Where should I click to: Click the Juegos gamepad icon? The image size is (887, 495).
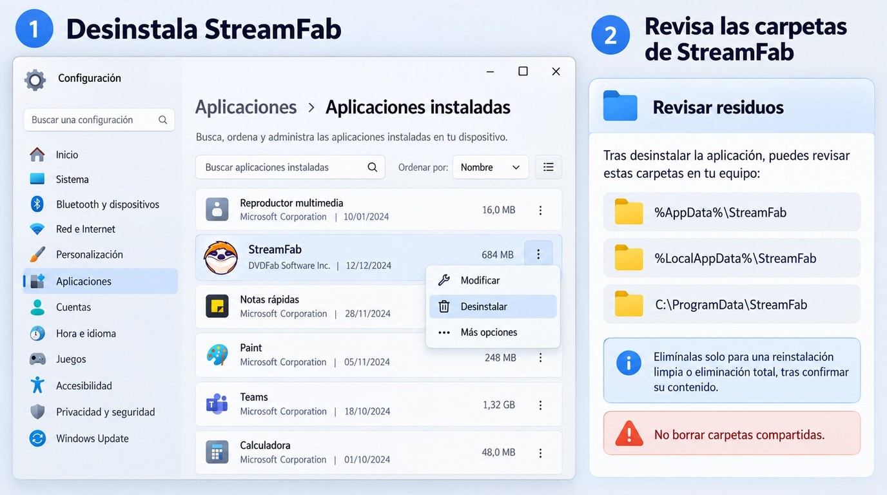click(37, 359)
